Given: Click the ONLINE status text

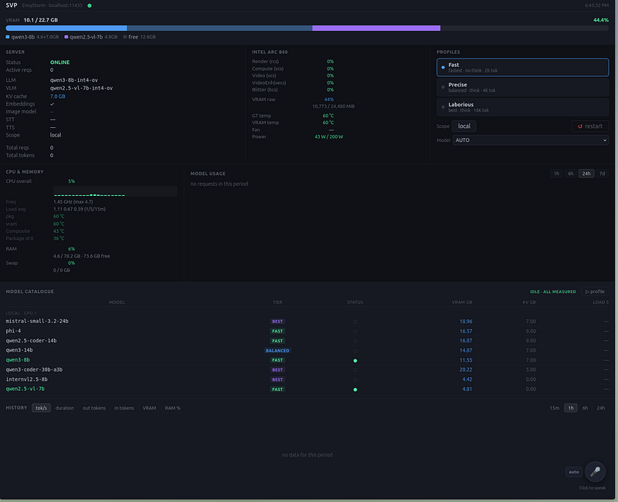Looking at the screenshot, I should click(x=60, y=62).
